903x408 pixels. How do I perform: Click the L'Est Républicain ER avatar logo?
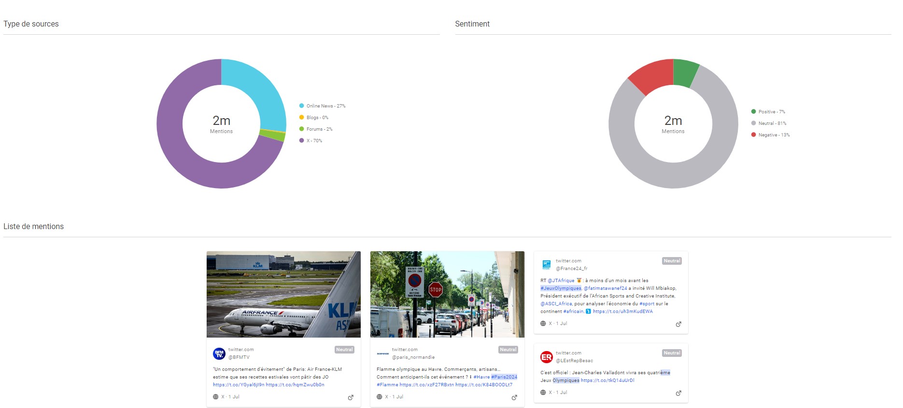coord(546,357)
